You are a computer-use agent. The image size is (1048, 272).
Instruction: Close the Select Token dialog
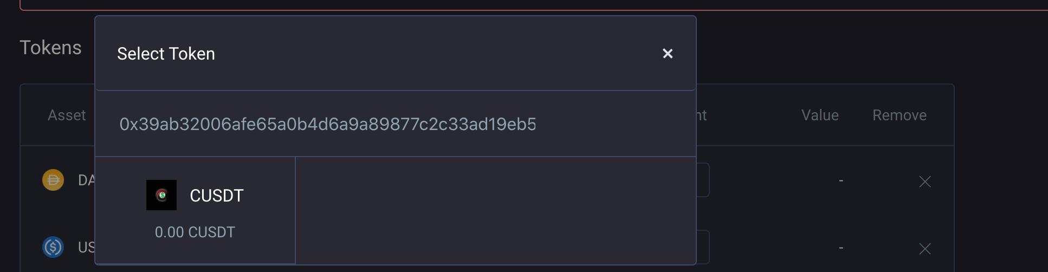click(x=668, y=54)
